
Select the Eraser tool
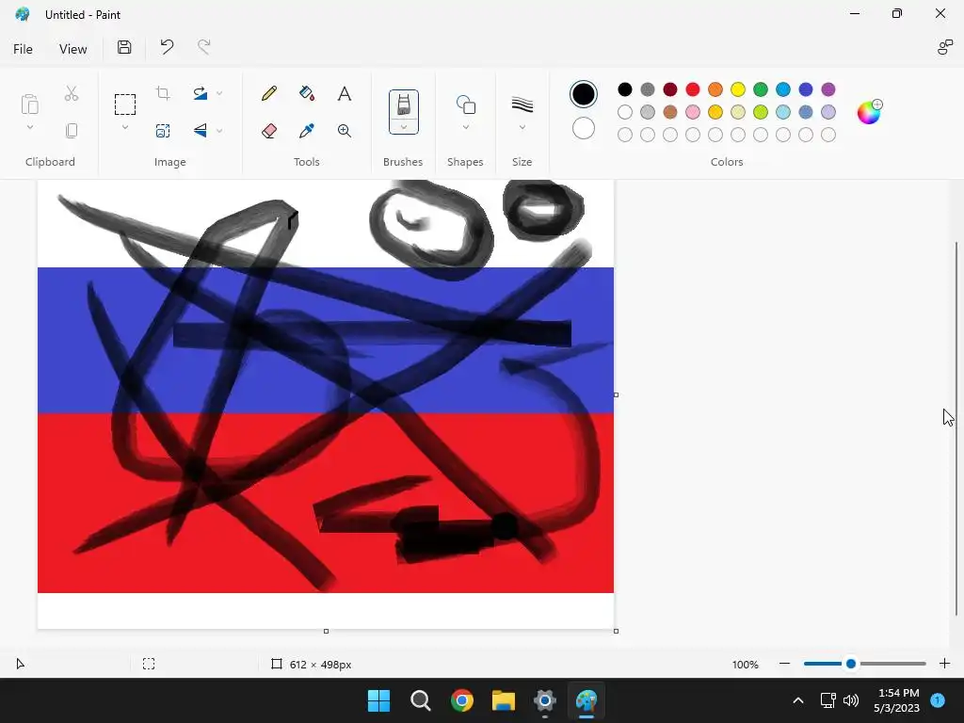[x=268, y=130]
